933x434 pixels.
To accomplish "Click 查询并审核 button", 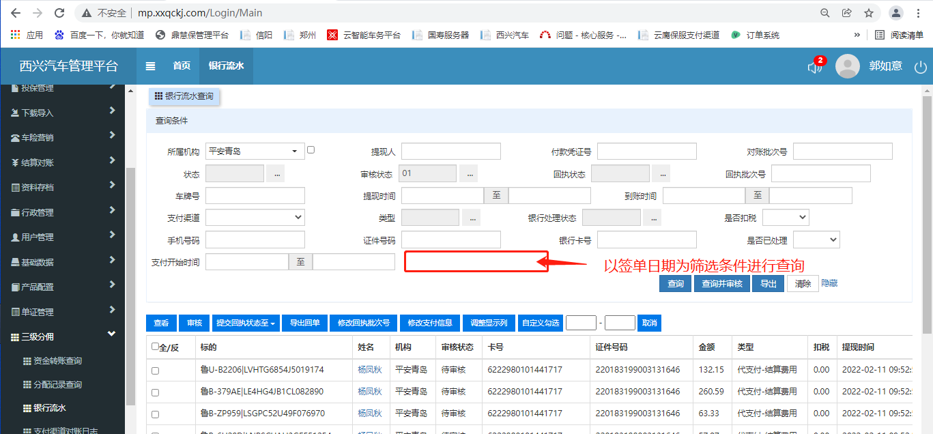I will pyautogui.click(x=722, y=284).
